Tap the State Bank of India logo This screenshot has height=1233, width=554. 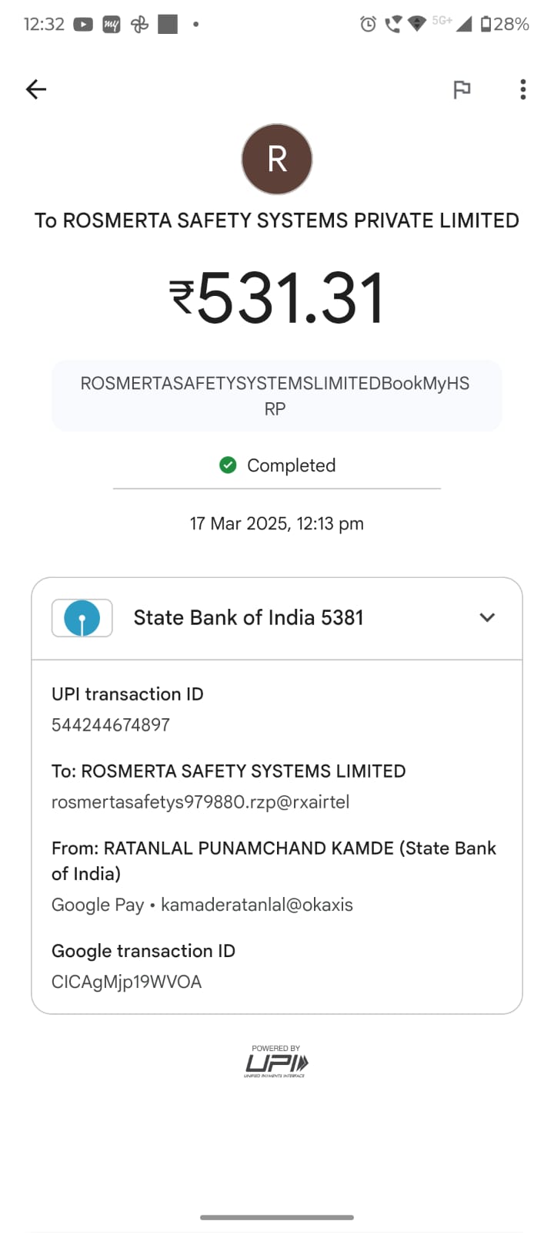(82, 618)
